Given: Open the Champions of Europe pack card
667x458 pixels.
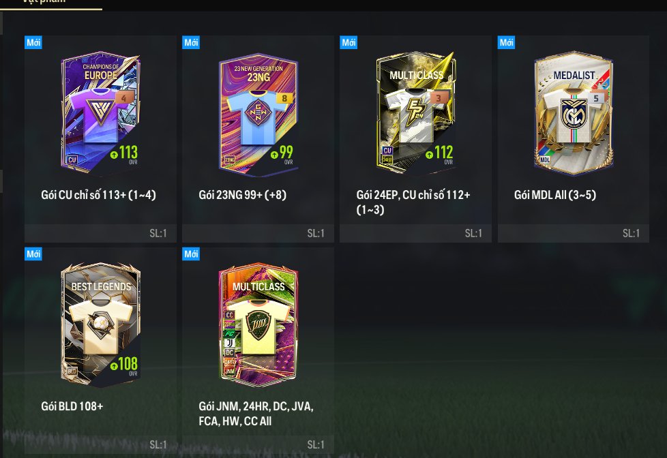Looking at the screenshot, I should pos(100,113).
